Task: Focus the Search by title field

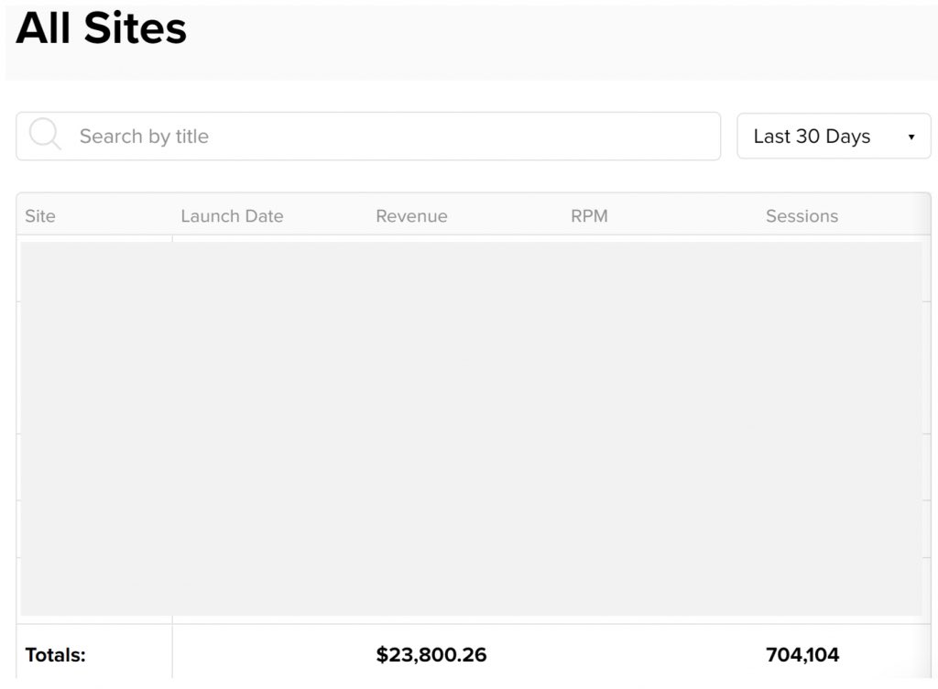Action: coord(368,136)
